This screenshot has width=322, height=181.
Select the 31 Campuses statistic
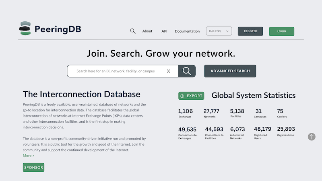(260, 113)
